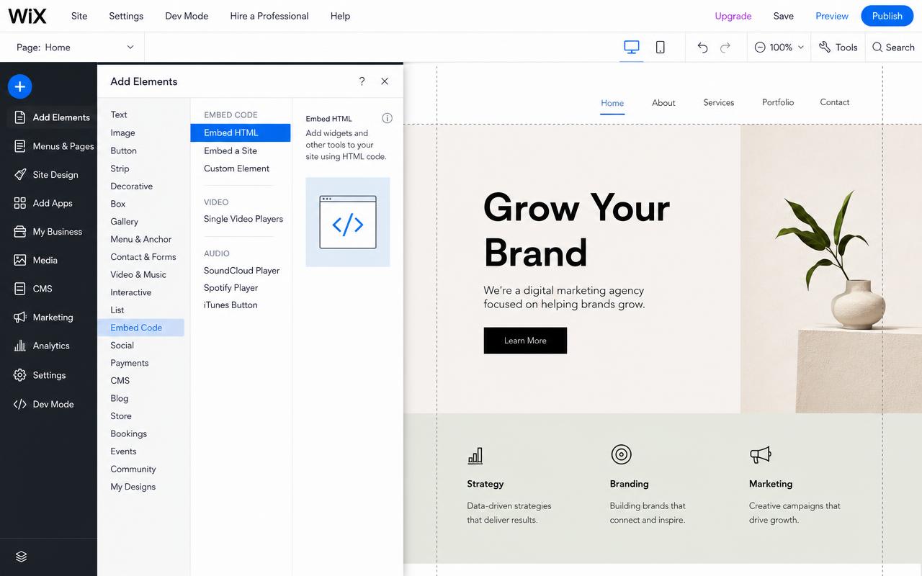Switch to mobile view icon

point(660,48)
